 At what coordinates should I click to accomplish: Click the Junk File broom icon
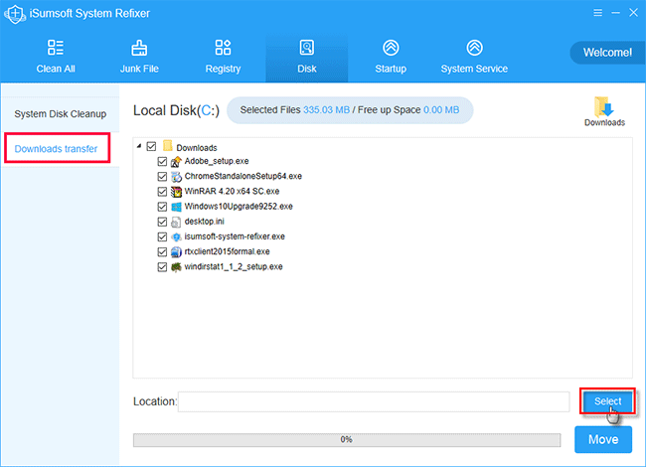coord(139,48)
